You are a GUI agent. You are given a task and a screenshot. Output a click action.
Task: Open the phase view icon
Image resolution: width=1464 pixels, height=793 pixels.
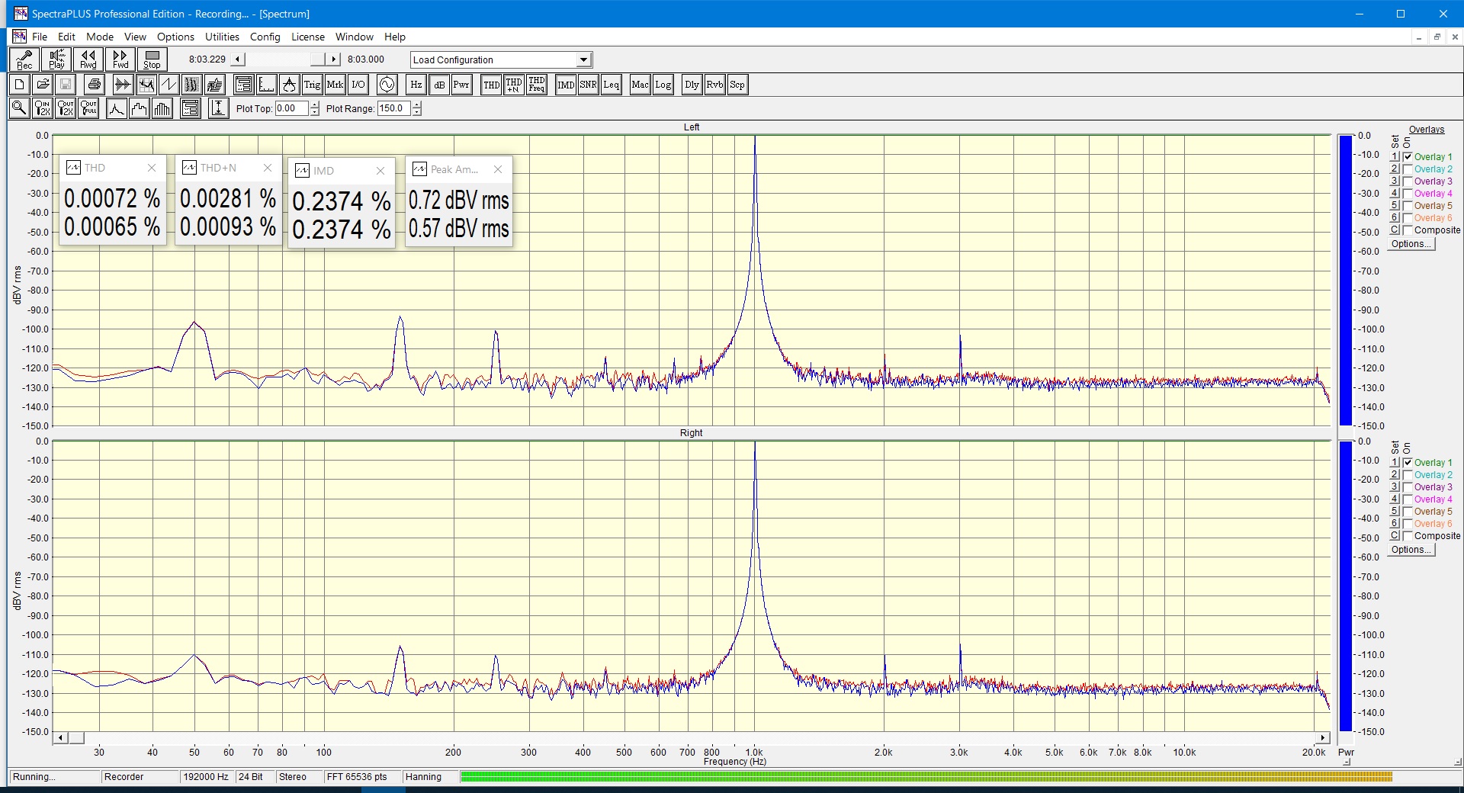169,85
